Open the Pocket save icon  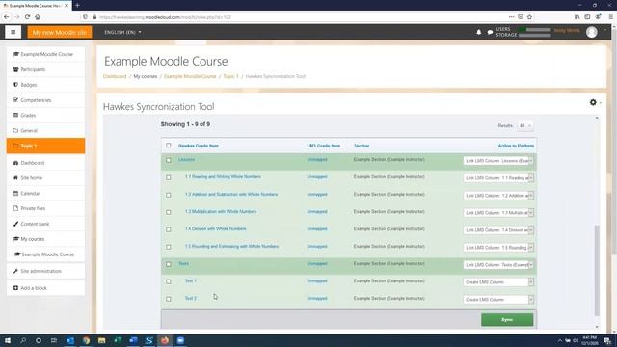click(x=521, y=17)
